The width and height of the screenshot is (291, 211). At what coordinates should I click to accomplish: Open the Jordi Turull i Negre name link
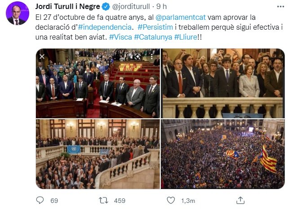pos(68,7)
